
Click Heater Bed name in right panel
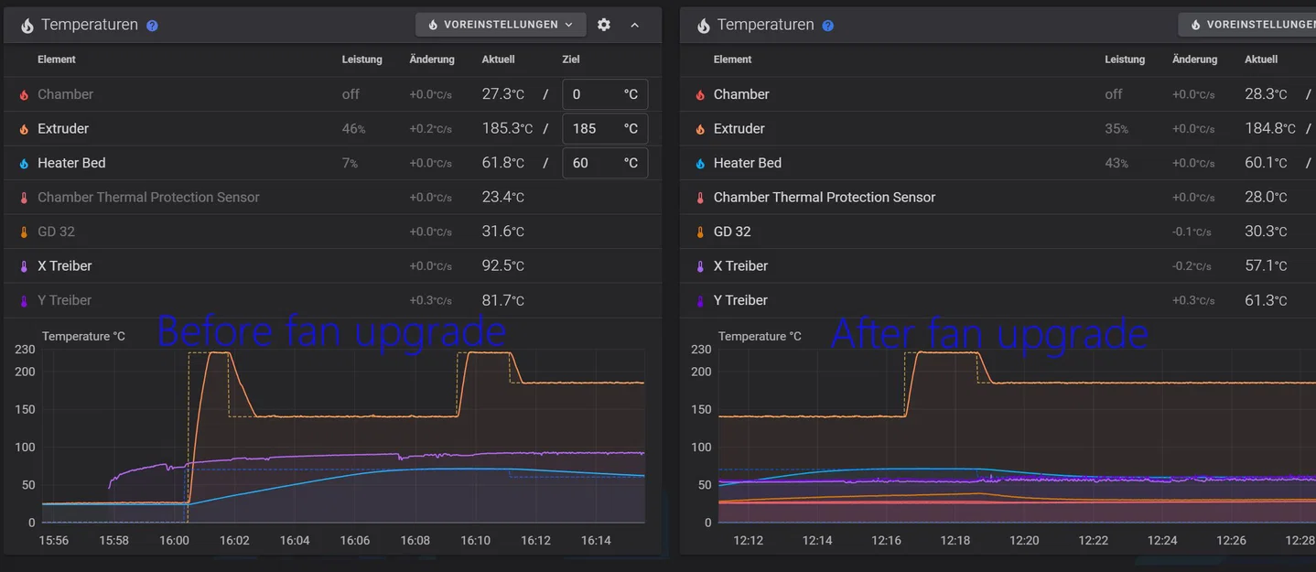[747, 163]
